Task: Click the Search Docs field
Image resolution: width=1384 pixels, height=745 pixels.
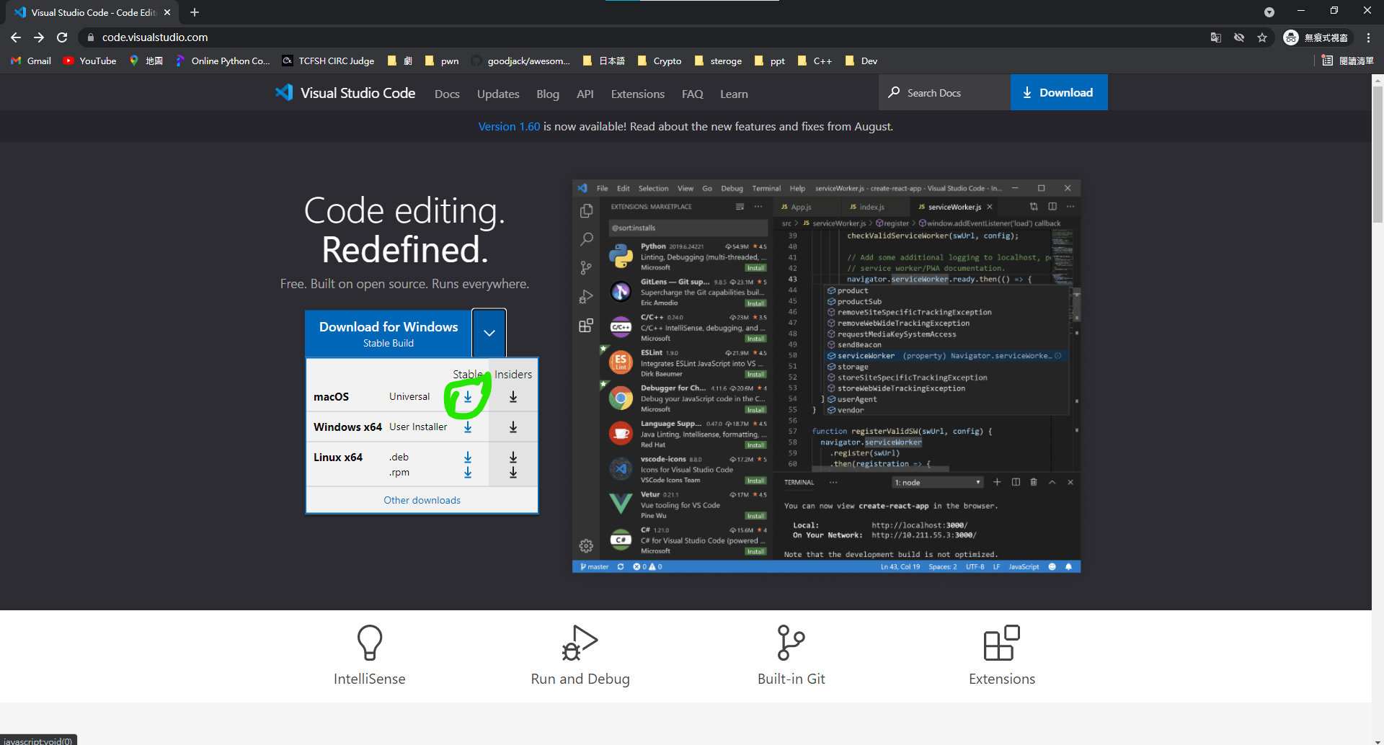Action: click(x=944, y=92)
